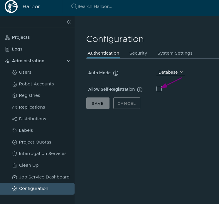This screenshot has width=219, height=204.
Task: Click the Auth Mode info icon
Action: click(x=116, y=73)
